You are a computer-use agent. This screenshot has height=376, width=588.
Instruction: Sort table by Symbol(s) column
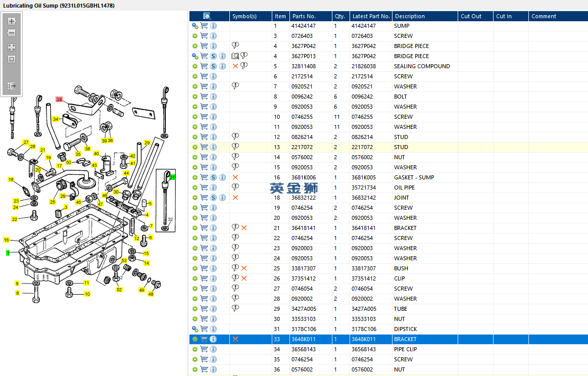point(251,16)
